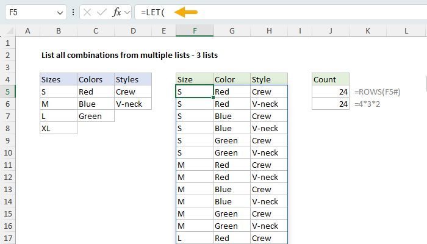Viewport: 427px width, 244px height.
Task: Click the 'V-neck' cell in Styles list
Action: point(133,104)
